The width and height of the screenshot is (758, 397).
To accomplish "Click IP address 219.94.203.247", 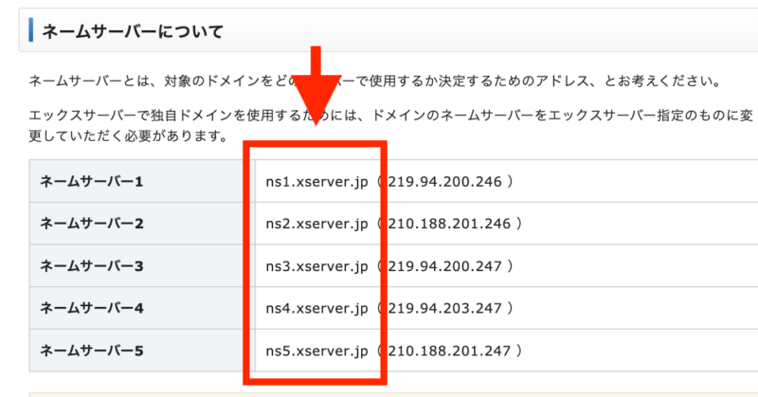I will (444, 308).
